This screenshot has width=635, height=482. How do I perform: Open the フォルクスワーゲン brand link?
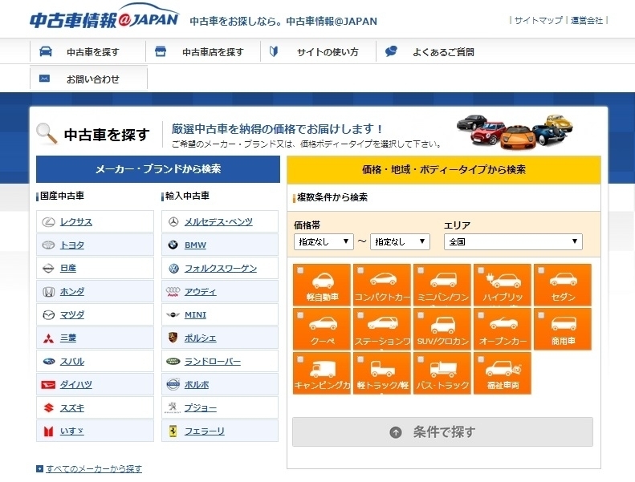[x=221, y=269]
